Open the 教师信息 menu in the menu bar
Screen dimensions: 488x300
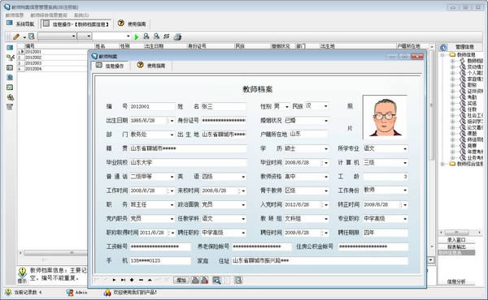click(x=15, y=15)
